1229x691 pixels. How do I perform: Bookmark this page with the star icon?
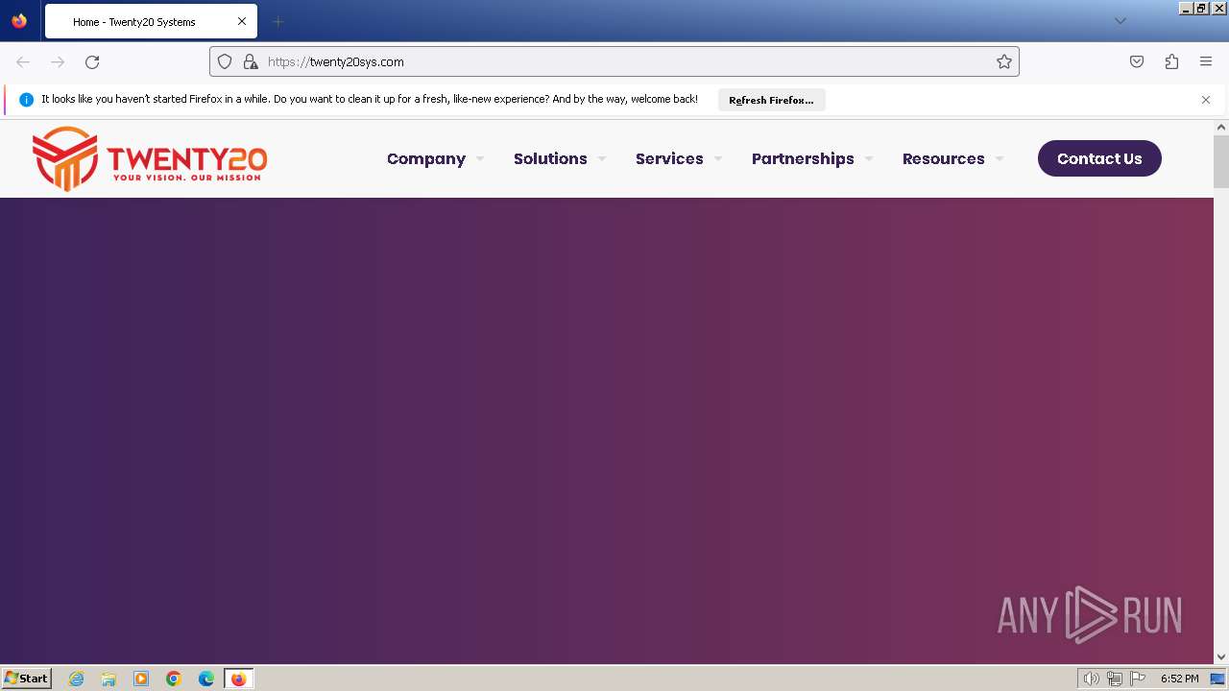[x=1004, y=61]
